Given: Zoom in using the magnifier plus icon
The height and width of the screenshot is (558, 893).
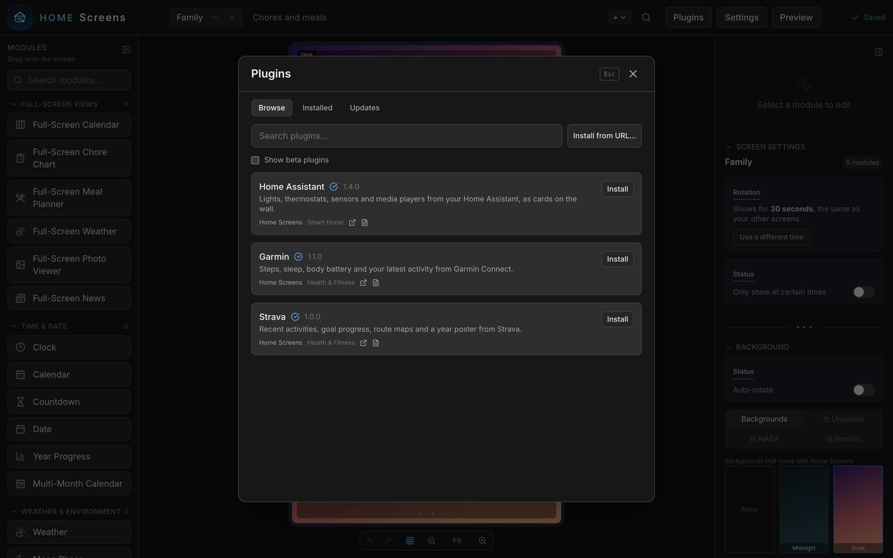Looking at the screenshot, I should [482, 541].
